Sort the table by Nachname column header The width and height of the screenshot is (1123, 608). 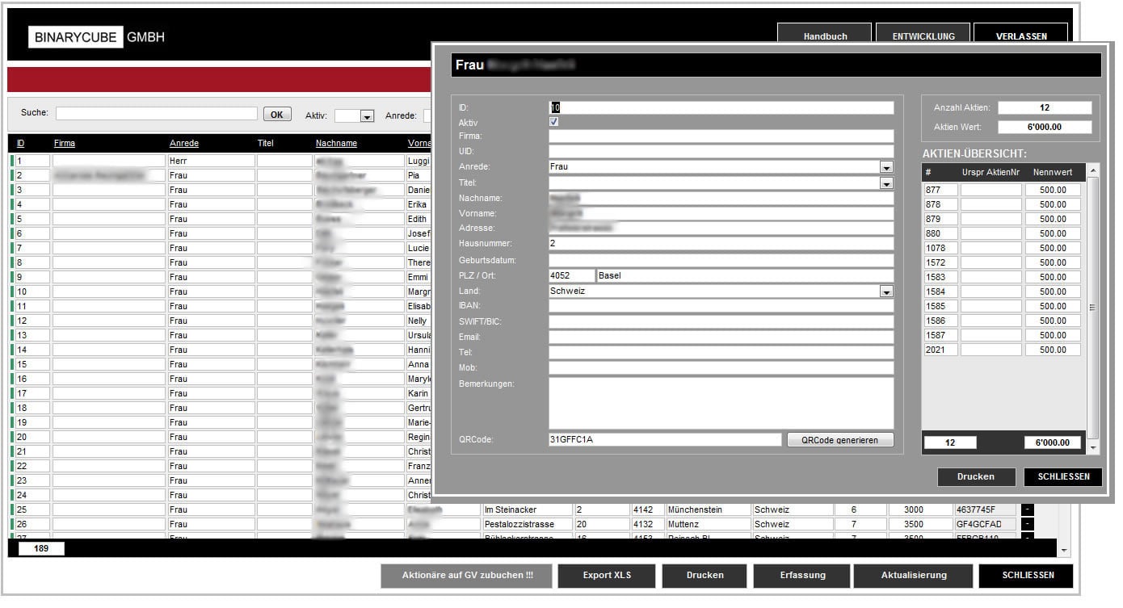[336, 144]
